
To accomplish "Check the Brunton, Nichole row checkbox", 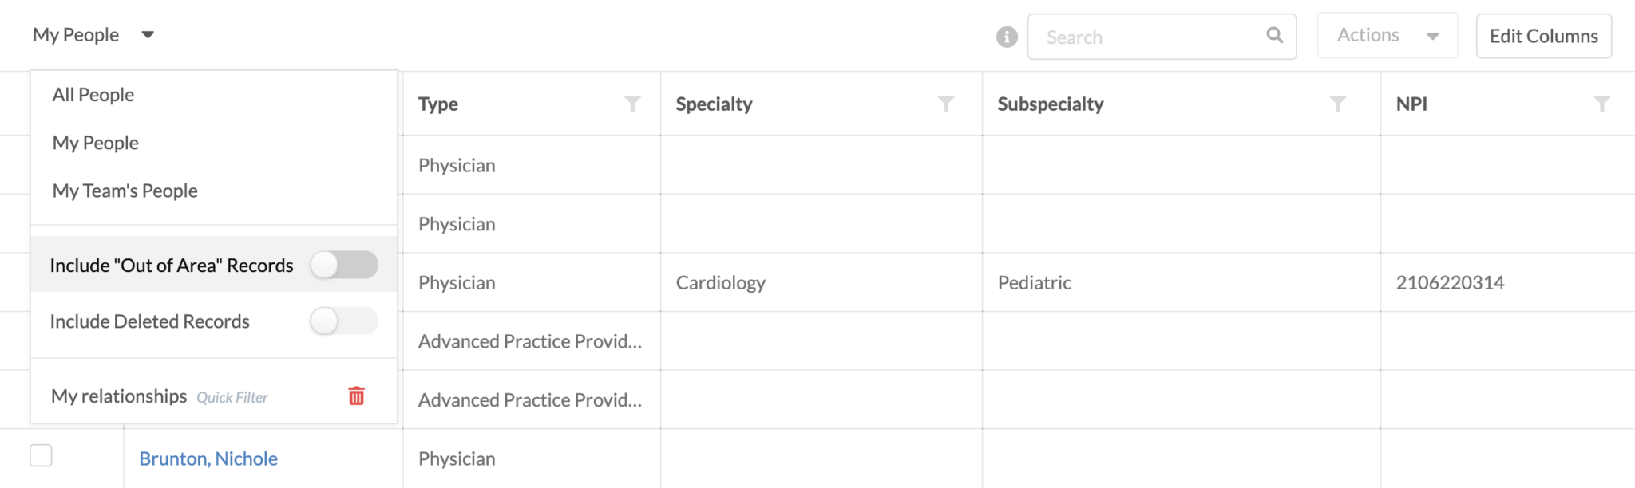I will coord(41,455).
